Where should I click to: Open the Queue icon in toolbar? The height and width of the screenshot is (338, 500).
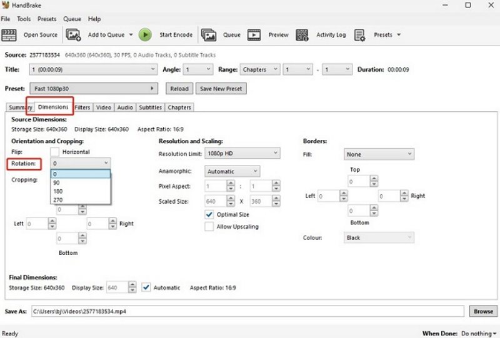(x=209, y=35)
